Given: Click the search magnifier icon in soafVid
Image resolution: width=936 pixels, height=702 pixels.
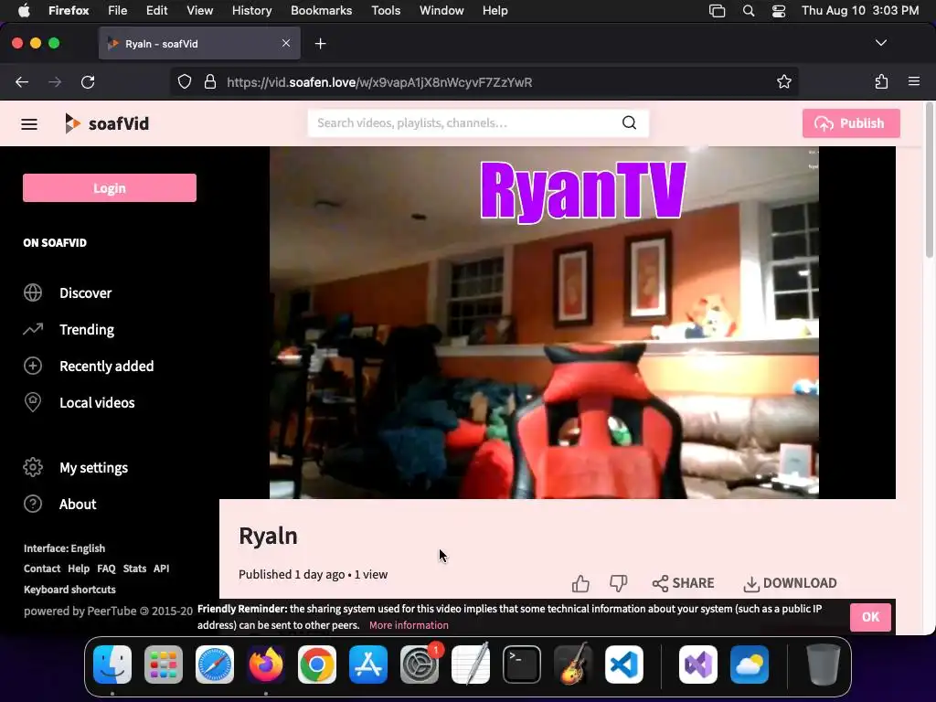Looking at the screenshot, I should [629, 123].
